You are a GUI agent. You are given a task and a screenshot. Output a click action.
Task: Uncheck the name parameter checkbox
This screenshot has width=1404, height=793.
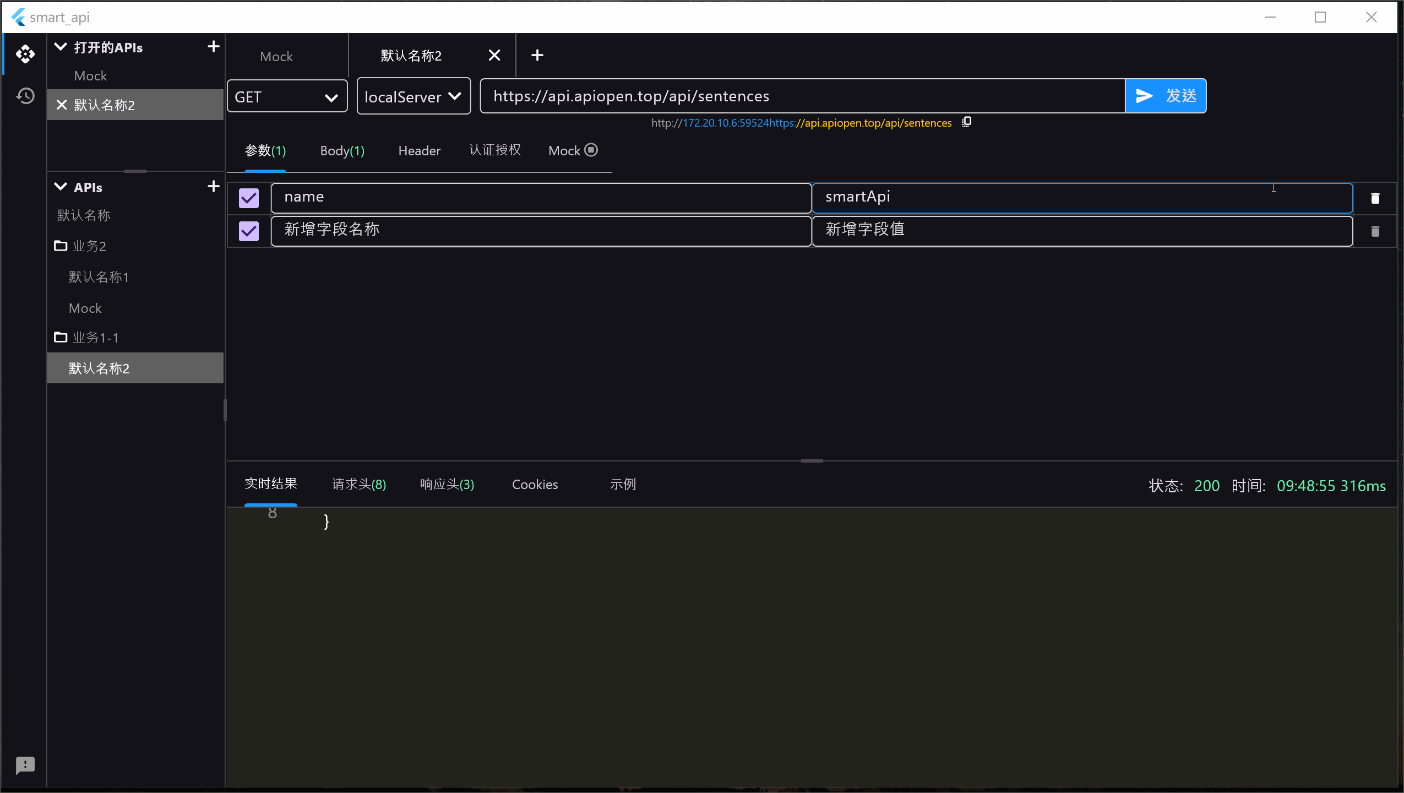(249, 198)
